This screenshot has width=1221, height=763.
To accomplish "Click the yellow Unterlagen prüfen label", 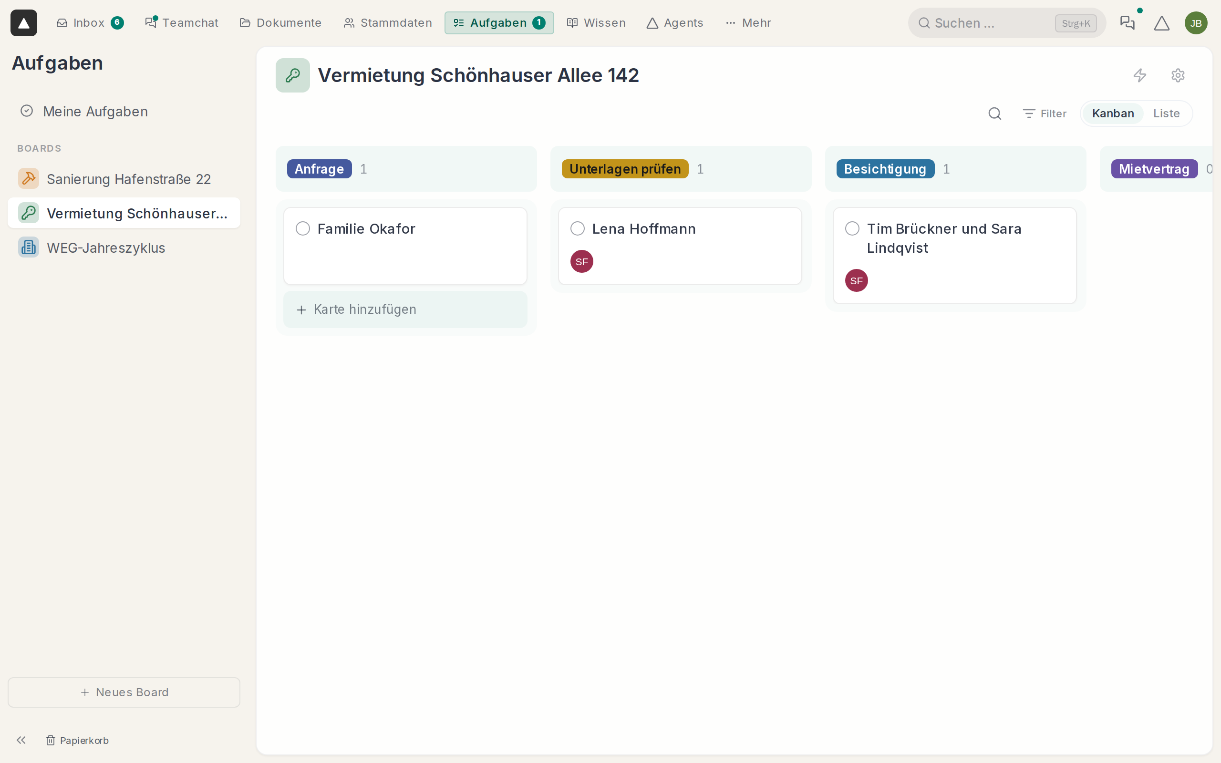I will (x=625, y=168).
